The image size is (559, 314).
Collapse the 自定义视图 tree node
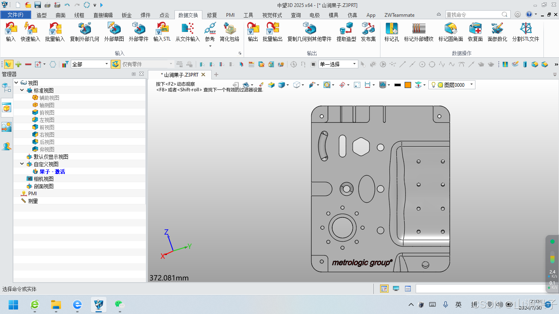(22, 164)
